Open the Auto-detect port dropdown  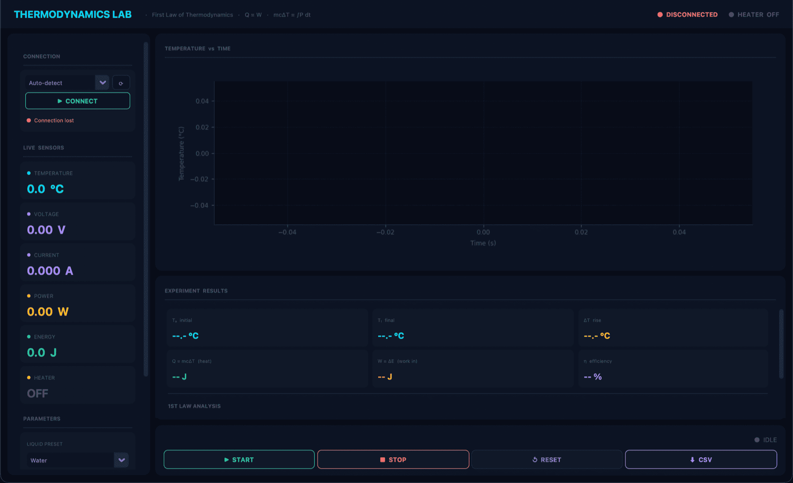coord(67,83)
